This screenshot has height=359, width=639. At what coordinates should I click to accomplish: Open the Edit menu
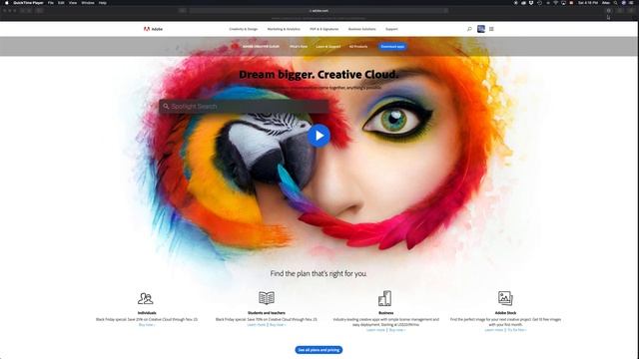[x=61, y=3]
